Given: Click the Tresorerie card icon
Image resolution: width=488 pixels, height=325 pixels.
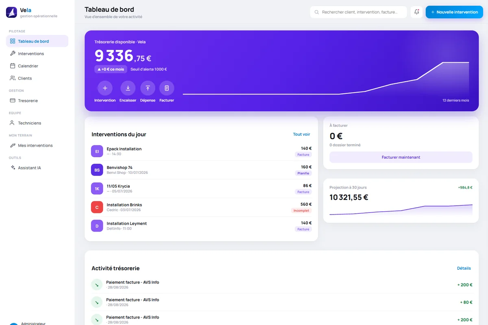Looking at the screenshot, I should click(x=13, y=100).
